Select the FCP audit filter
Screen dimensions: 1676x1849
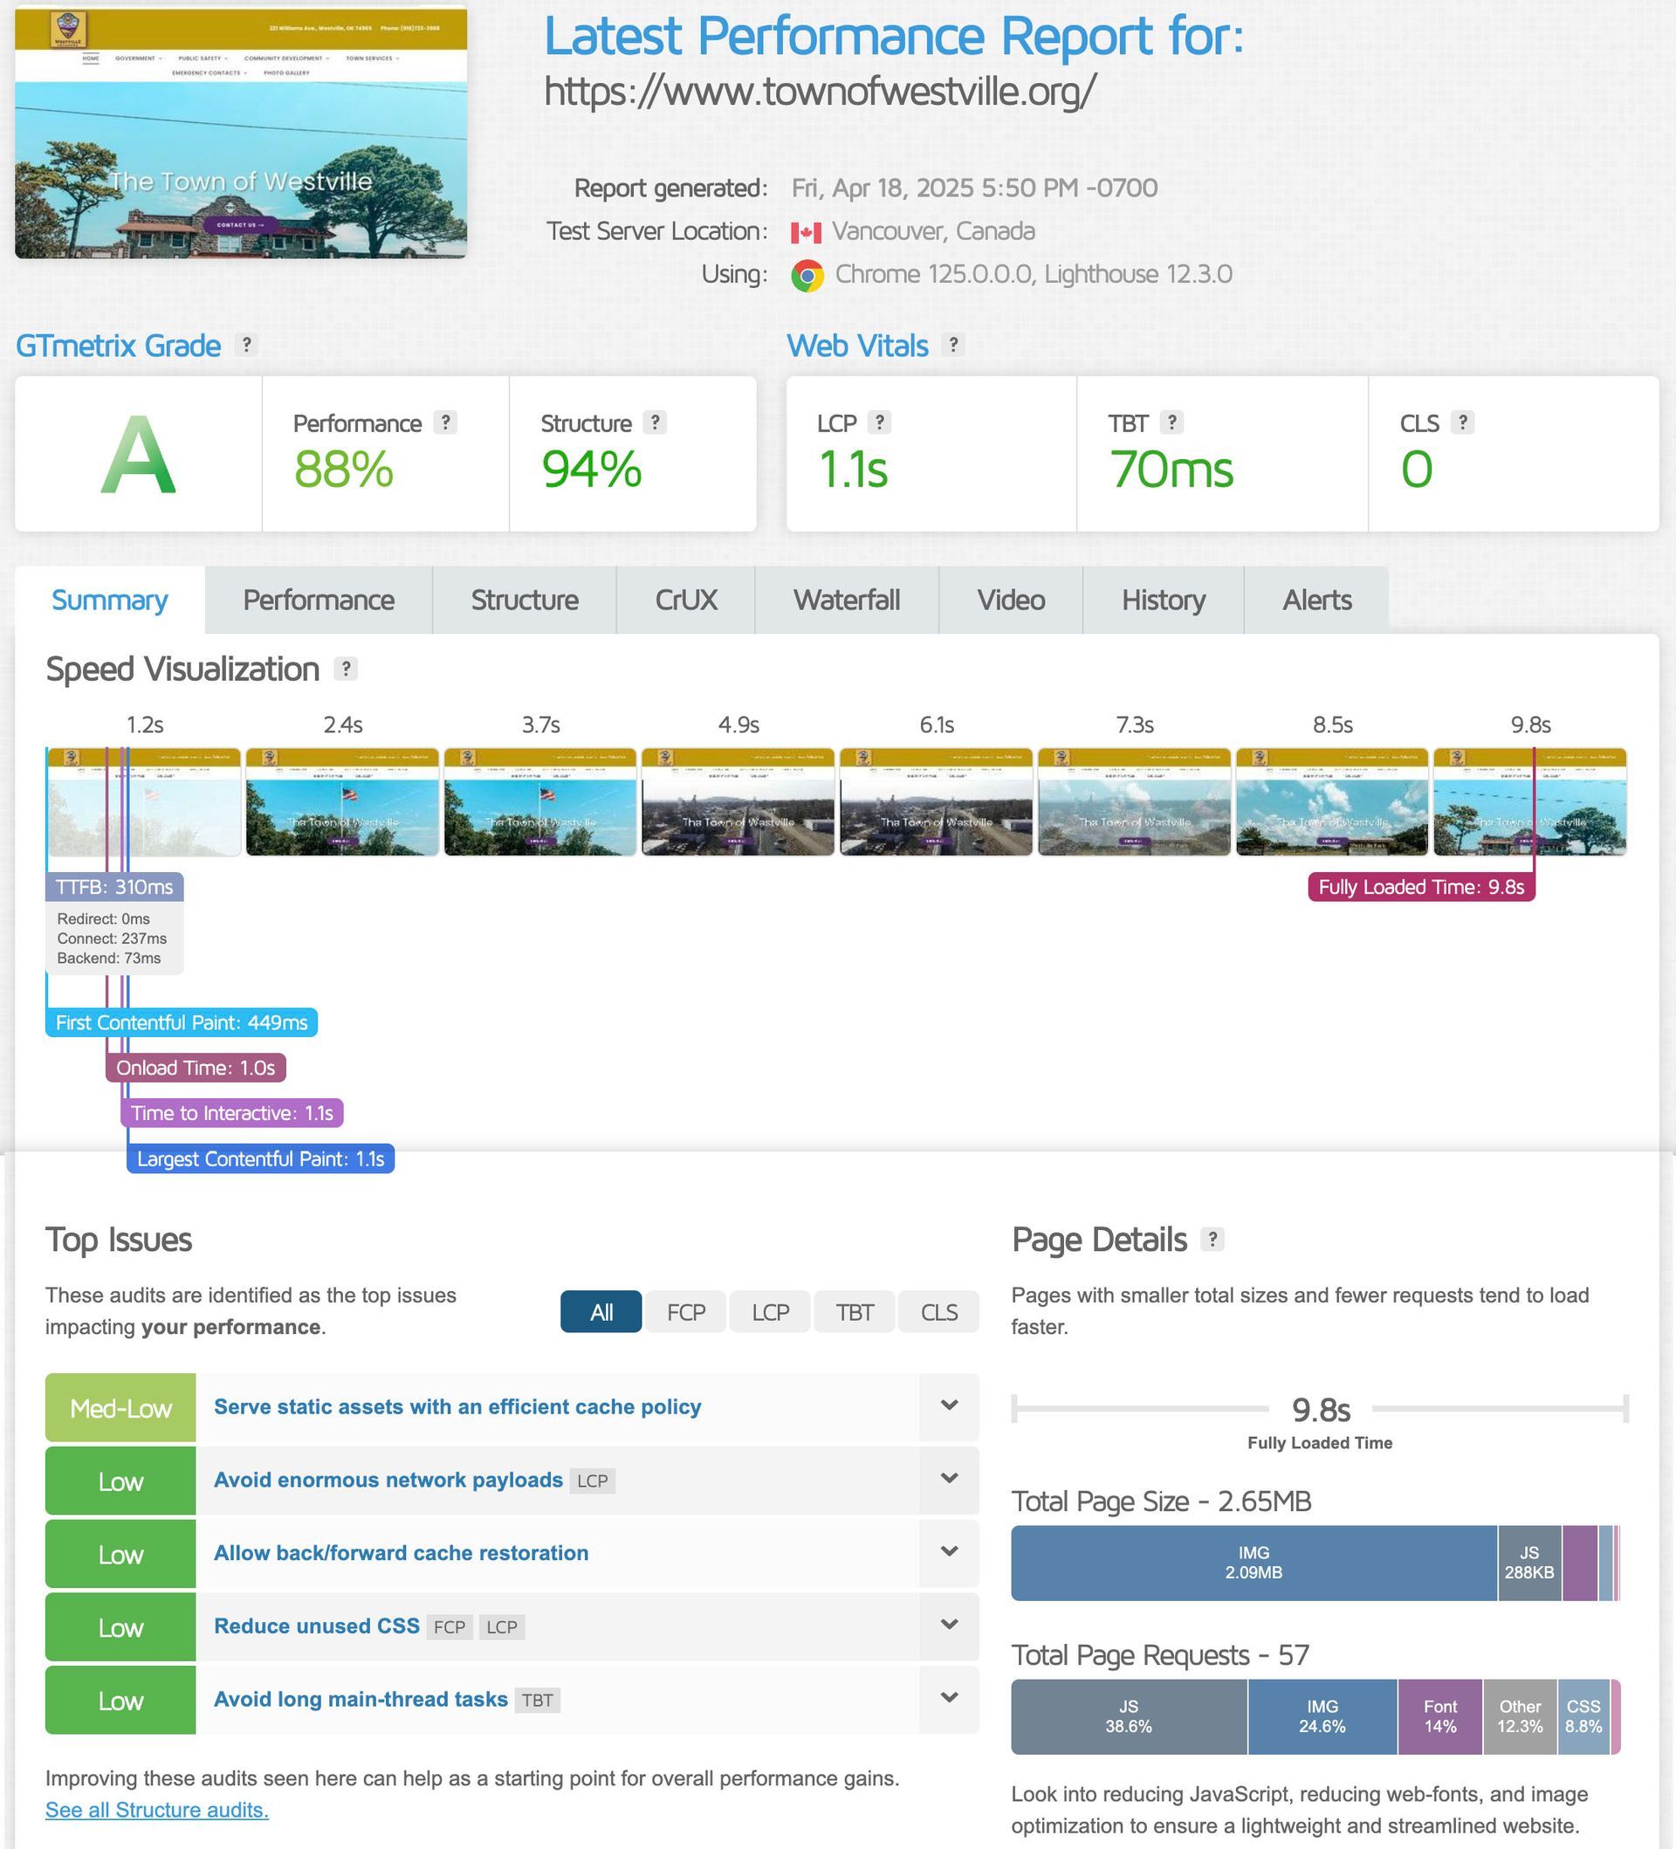click(686, 1311)
